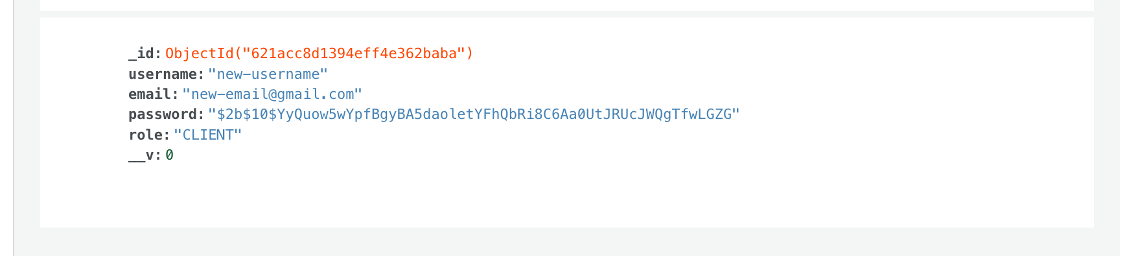
Task: Edit the 0 value of __v
Action: point(169,155)
